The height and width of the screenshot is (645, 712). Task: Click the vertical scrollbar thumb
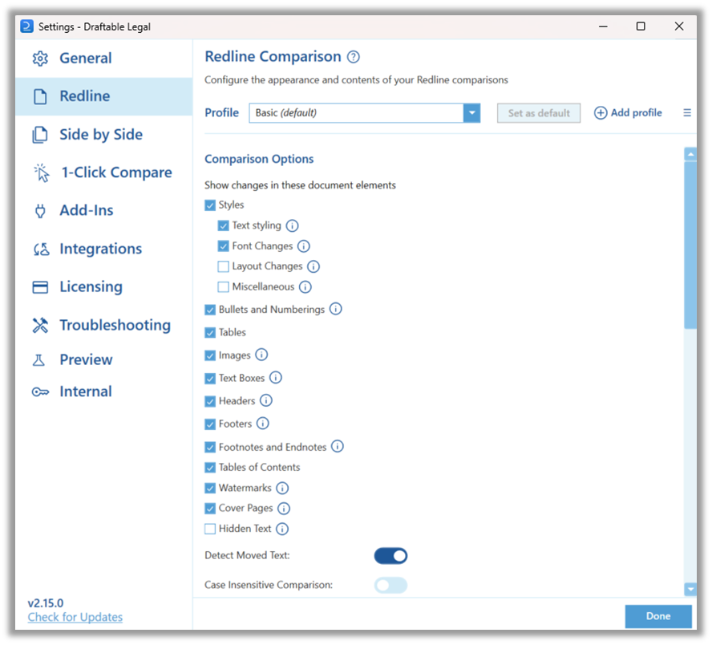[x=690, y=245]
